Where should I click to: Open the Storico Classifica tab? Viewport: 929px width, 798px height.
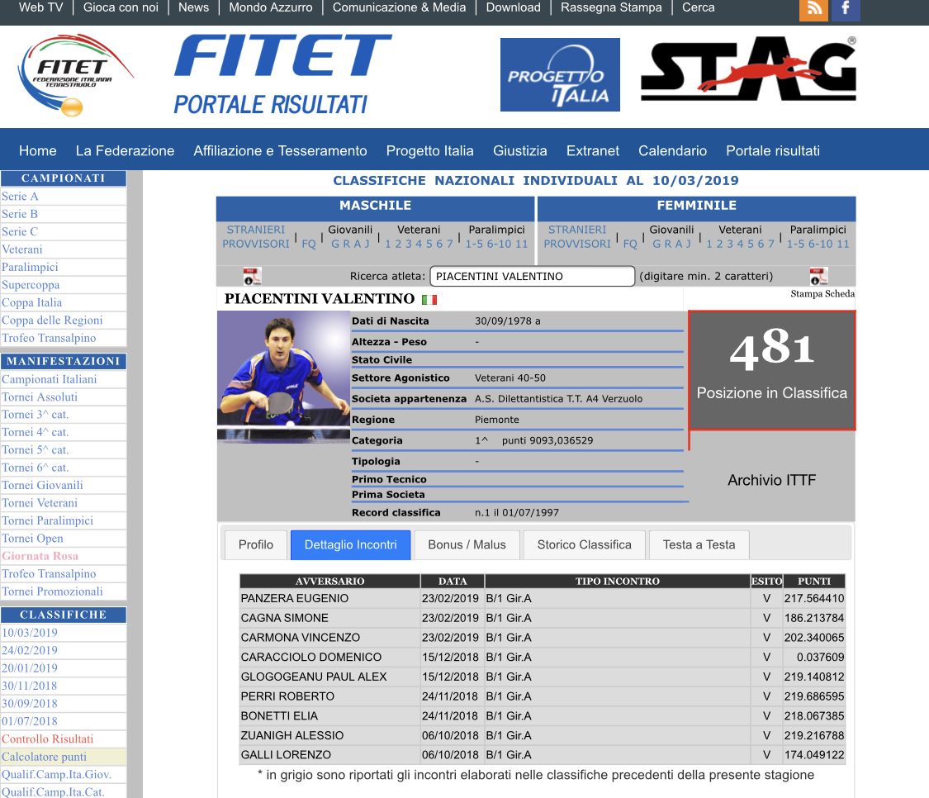coord(584,544)
